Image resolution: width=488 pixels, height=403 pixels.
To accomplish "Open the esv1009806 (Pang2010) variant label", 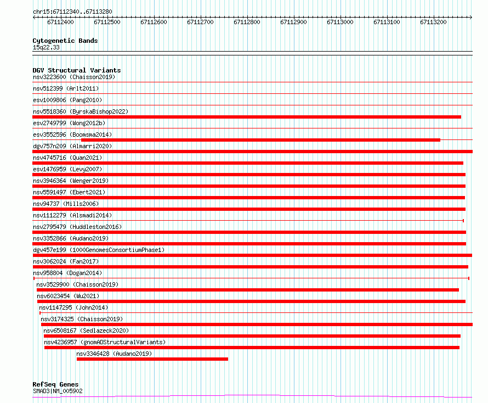I will point(67,100).
